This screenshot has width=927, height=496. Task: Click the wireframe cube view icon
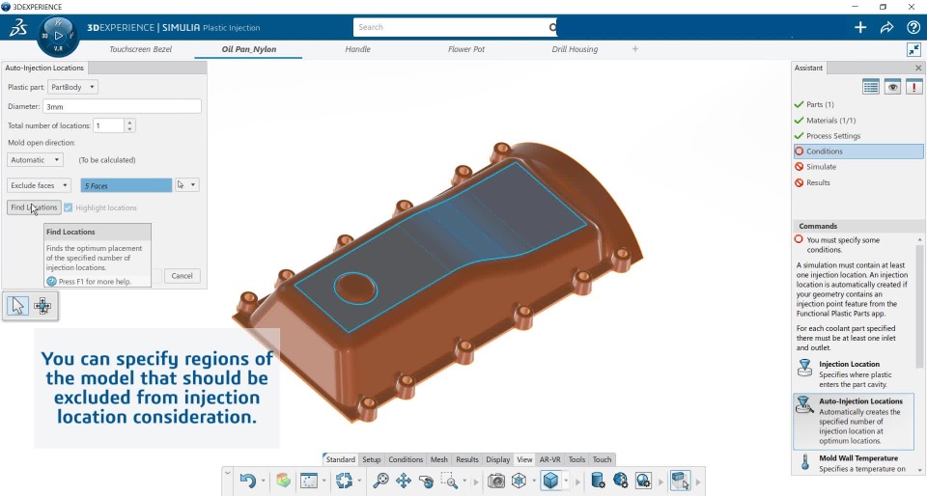520,481
